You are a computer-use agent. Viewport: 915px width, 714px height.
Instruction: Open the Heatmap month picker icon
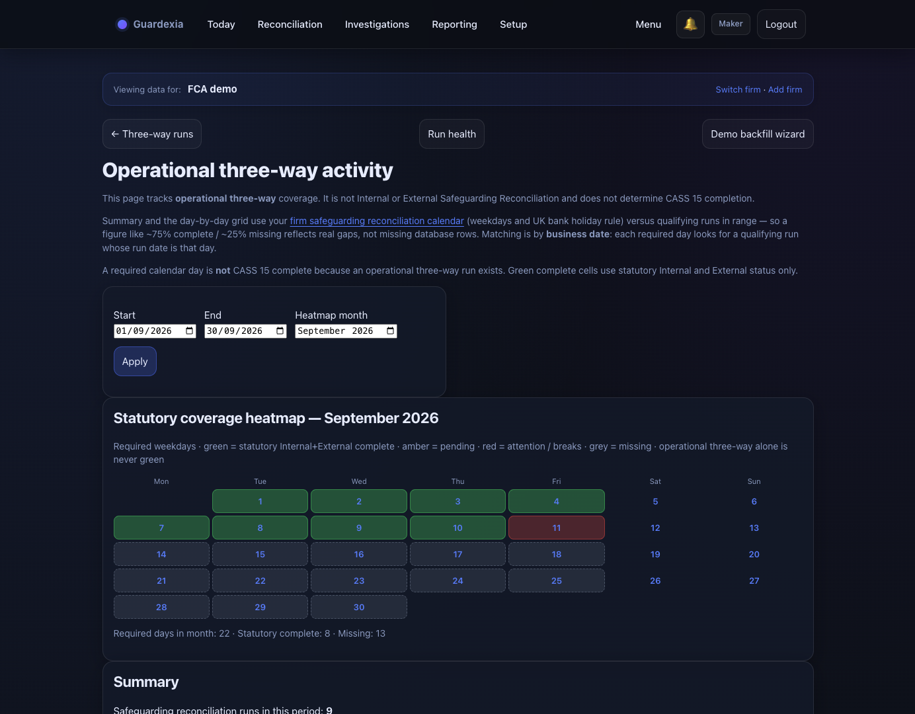(x=391, y=331)
